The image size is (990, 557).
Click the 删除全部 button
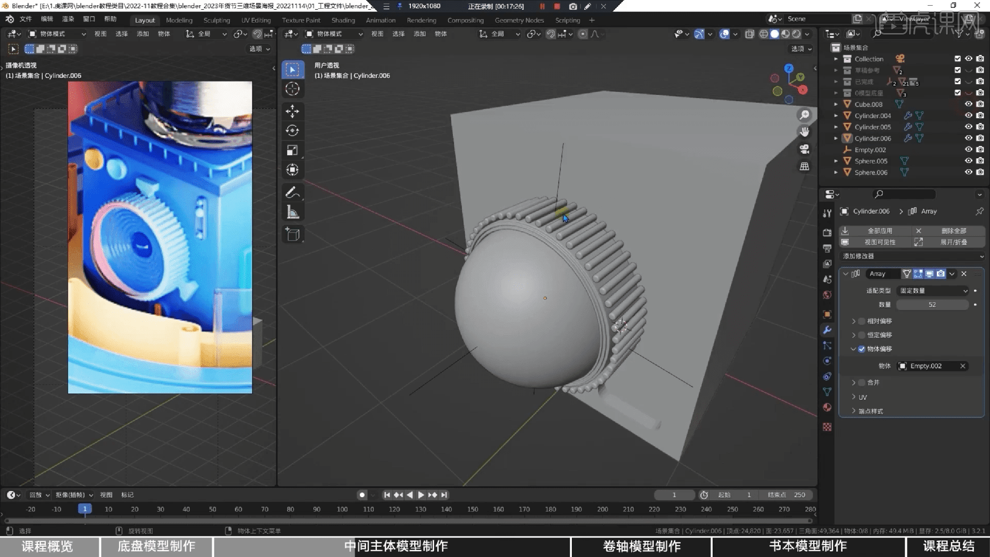coord(949,231)
